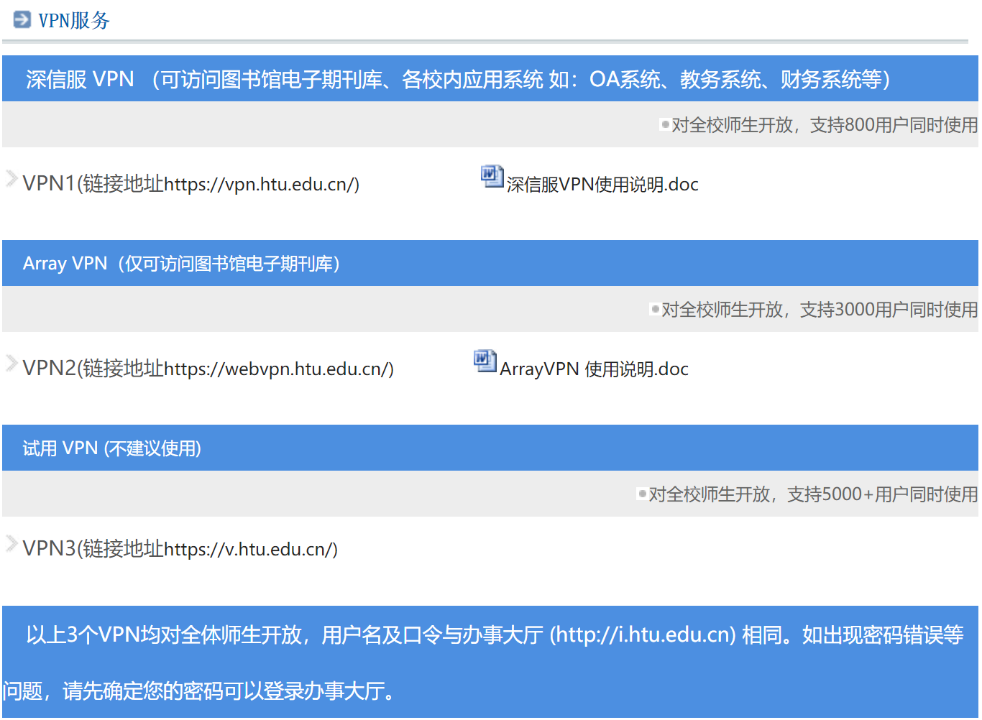Click the 深信服 VPN blue section header
The width and height of the screenshot is (982, 720).
457,79
